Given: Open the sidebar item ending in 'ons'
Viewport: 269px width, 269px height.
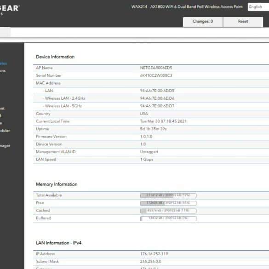Looking at the screenshot, I should [x=3, y=71].
